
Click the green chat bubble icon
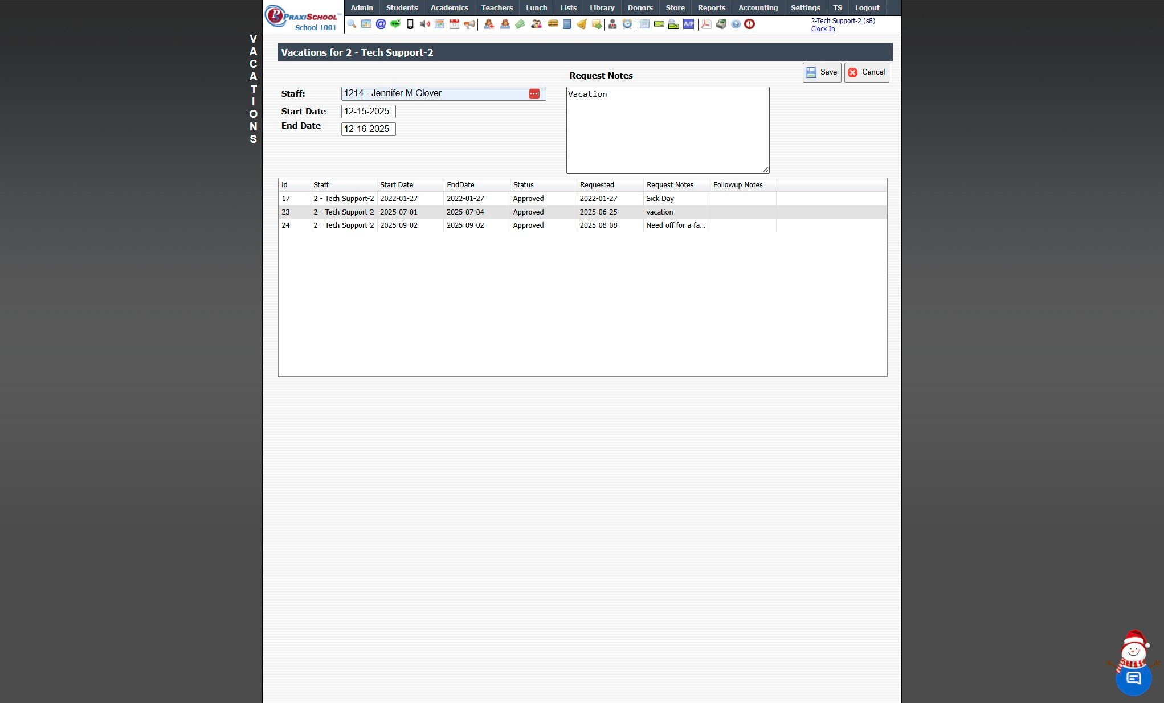click(x=395, y=24)
